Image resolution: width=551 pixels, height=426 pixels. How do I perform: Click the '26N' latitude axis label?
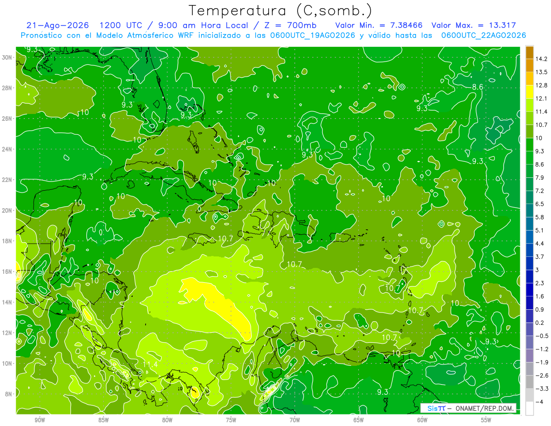[8, 118]
